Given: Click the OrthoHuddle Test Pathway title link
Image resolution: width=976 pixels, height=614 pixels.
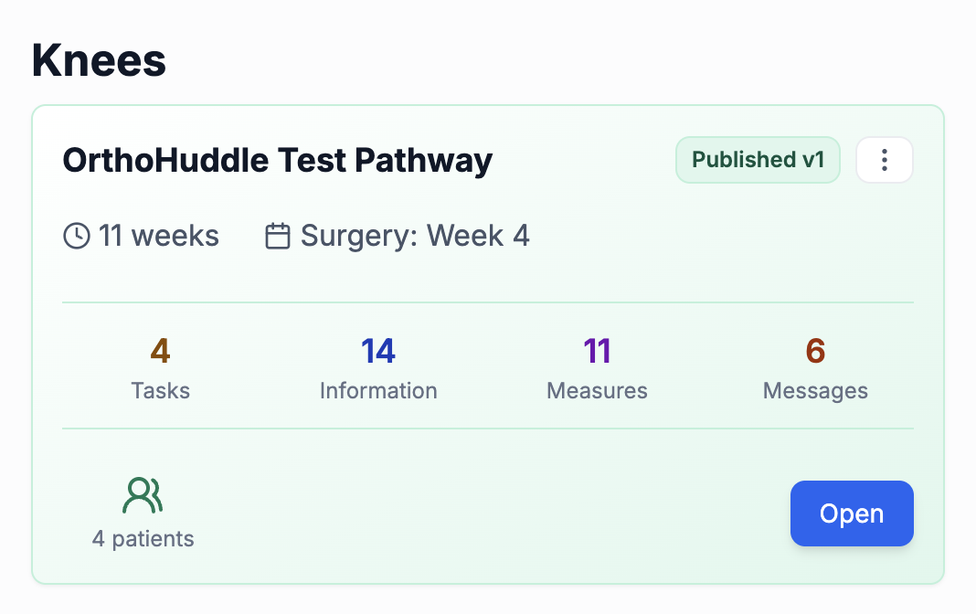Looking at the screenshot, I should (276, 160).
